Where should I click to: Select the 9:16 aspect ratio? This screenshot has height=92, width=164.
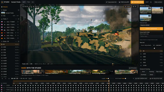[28, 2]
